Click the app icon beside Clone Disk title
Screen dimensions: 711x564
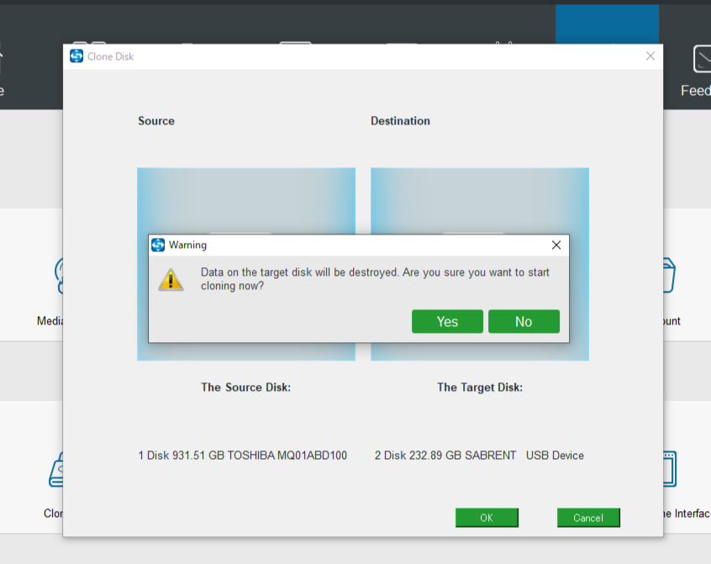click(x=76, y=56)
